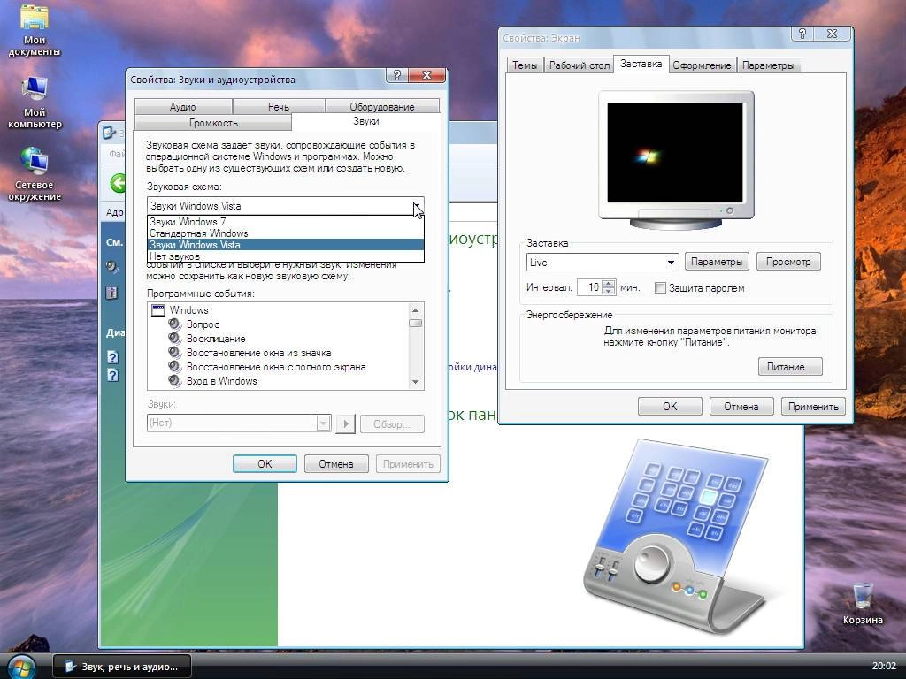Viewport: 906px width, 679px height.
Task: Open the Звуковая схема dropdown arrow
Action: (417, 205)
